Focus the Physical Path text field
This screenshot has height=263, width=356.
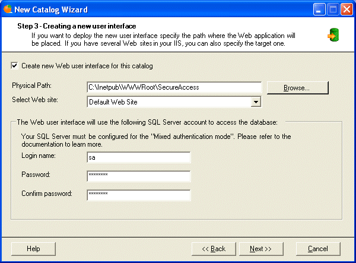pyautogui.click(x=174, y=87)
